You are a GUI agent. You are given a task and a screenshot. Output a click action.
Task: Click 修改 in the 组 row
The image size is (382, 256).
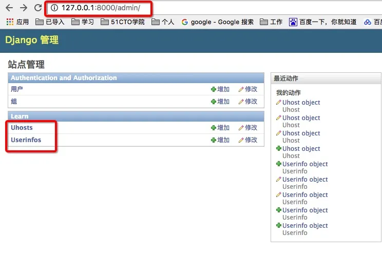coord(248,102)
